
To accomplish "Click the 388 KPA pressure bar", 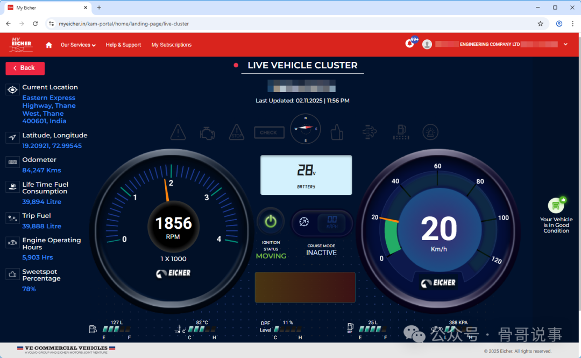I will pyautogui.click(x=458, y=329).
